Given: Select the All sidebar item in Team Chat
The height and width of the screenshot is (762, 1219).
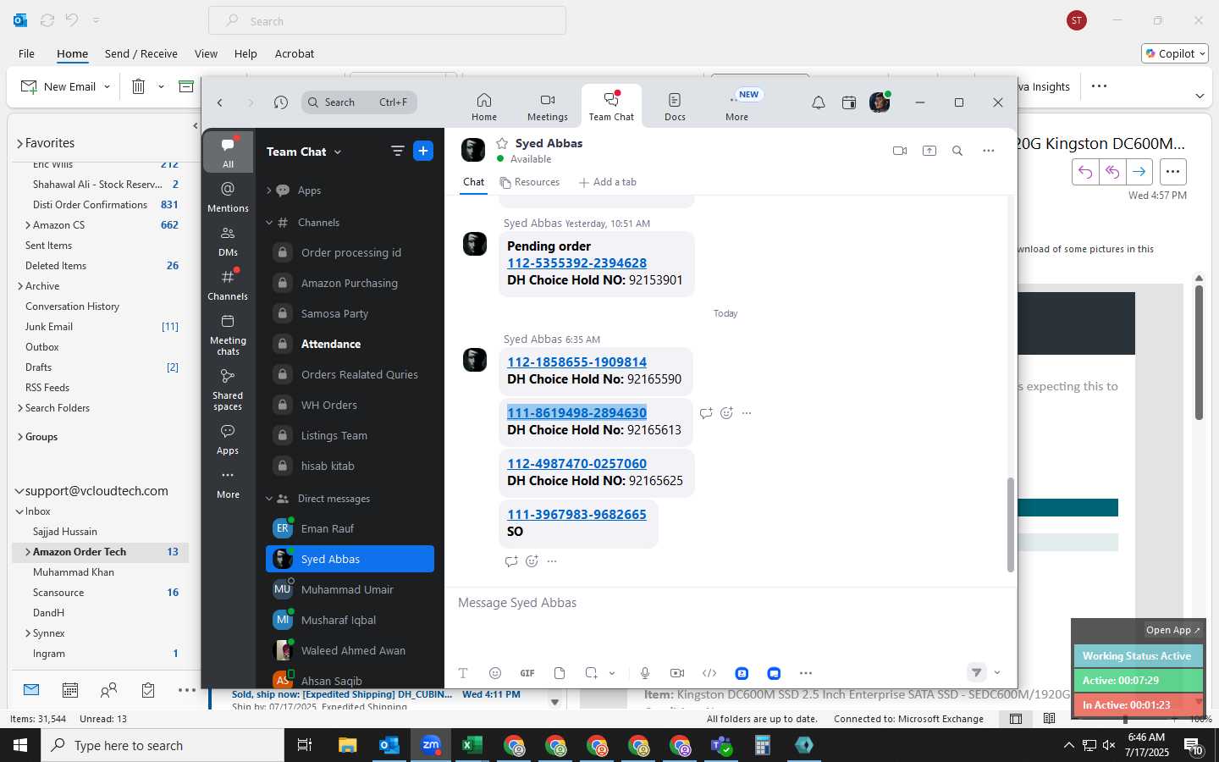Looking at the screenshot, I should click(x=228, y=152).
